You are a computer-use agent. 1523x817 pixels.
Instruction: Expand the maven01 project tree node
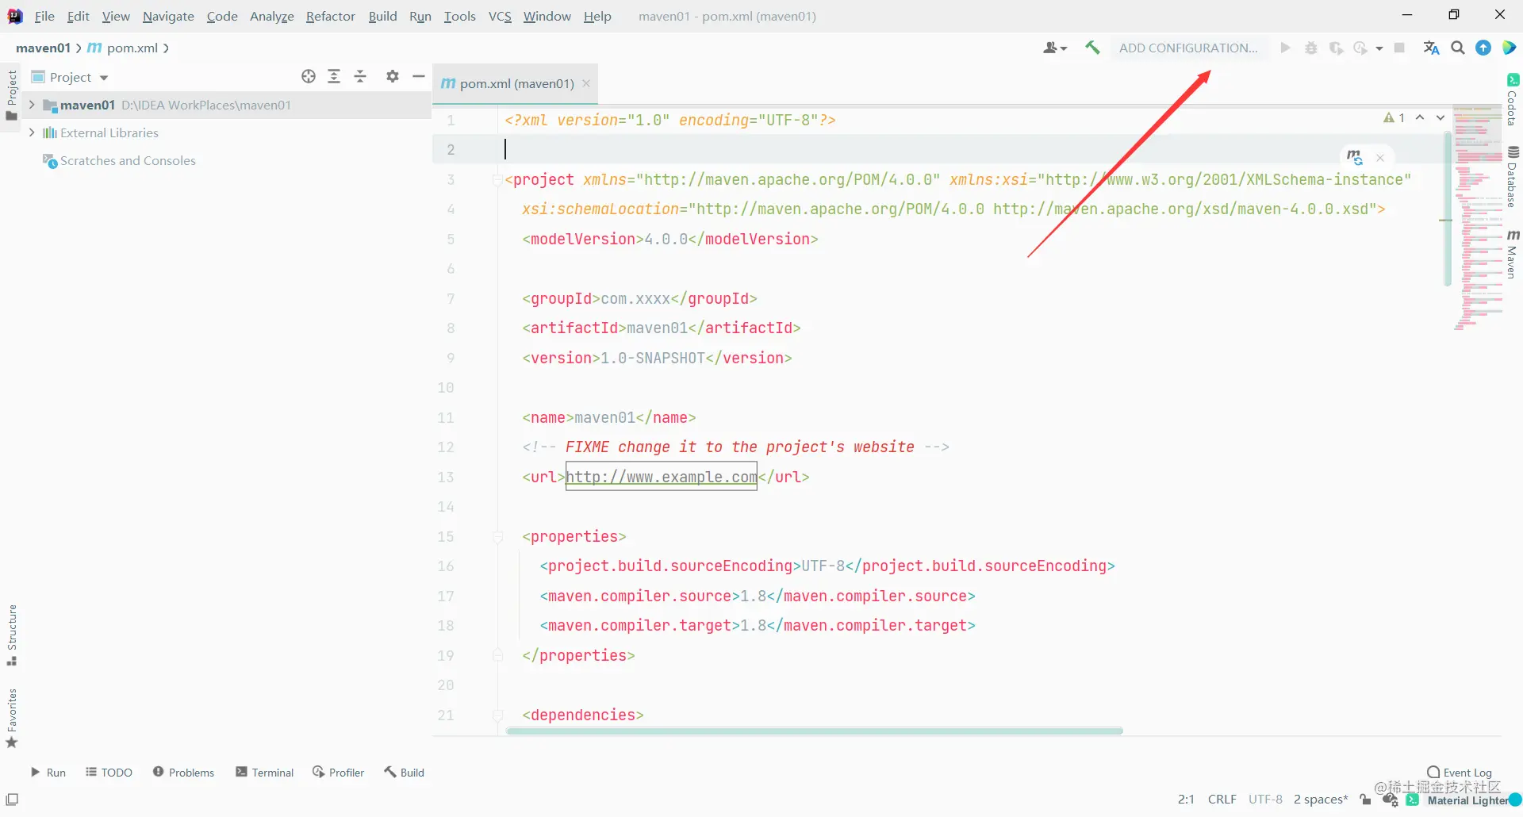(x=32, y=105)
